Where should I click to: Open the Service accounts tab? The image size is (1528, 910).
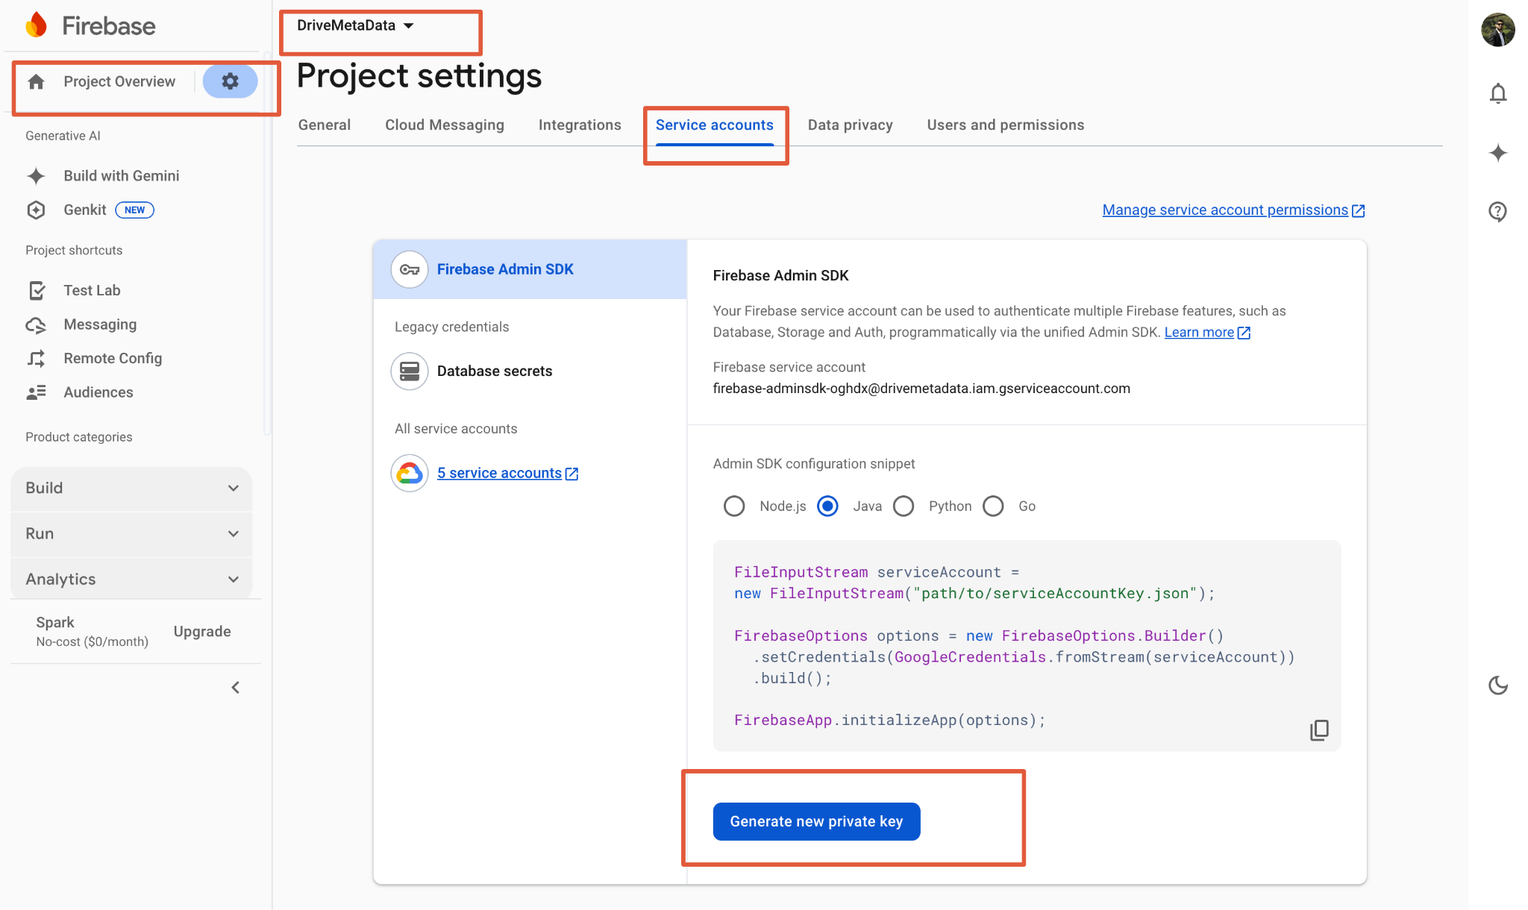pos(715,125)
